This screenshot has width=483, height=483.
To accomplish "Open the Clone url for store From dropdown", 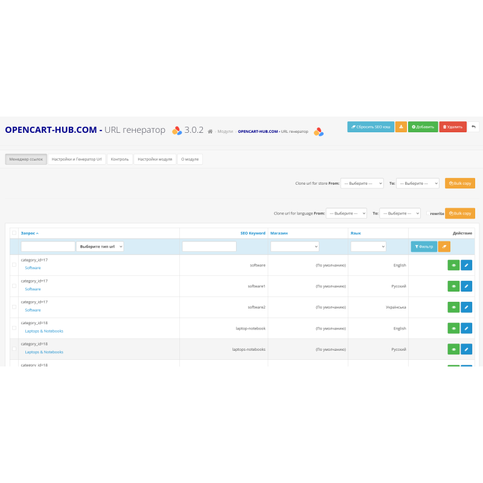I will coord(362,184).
